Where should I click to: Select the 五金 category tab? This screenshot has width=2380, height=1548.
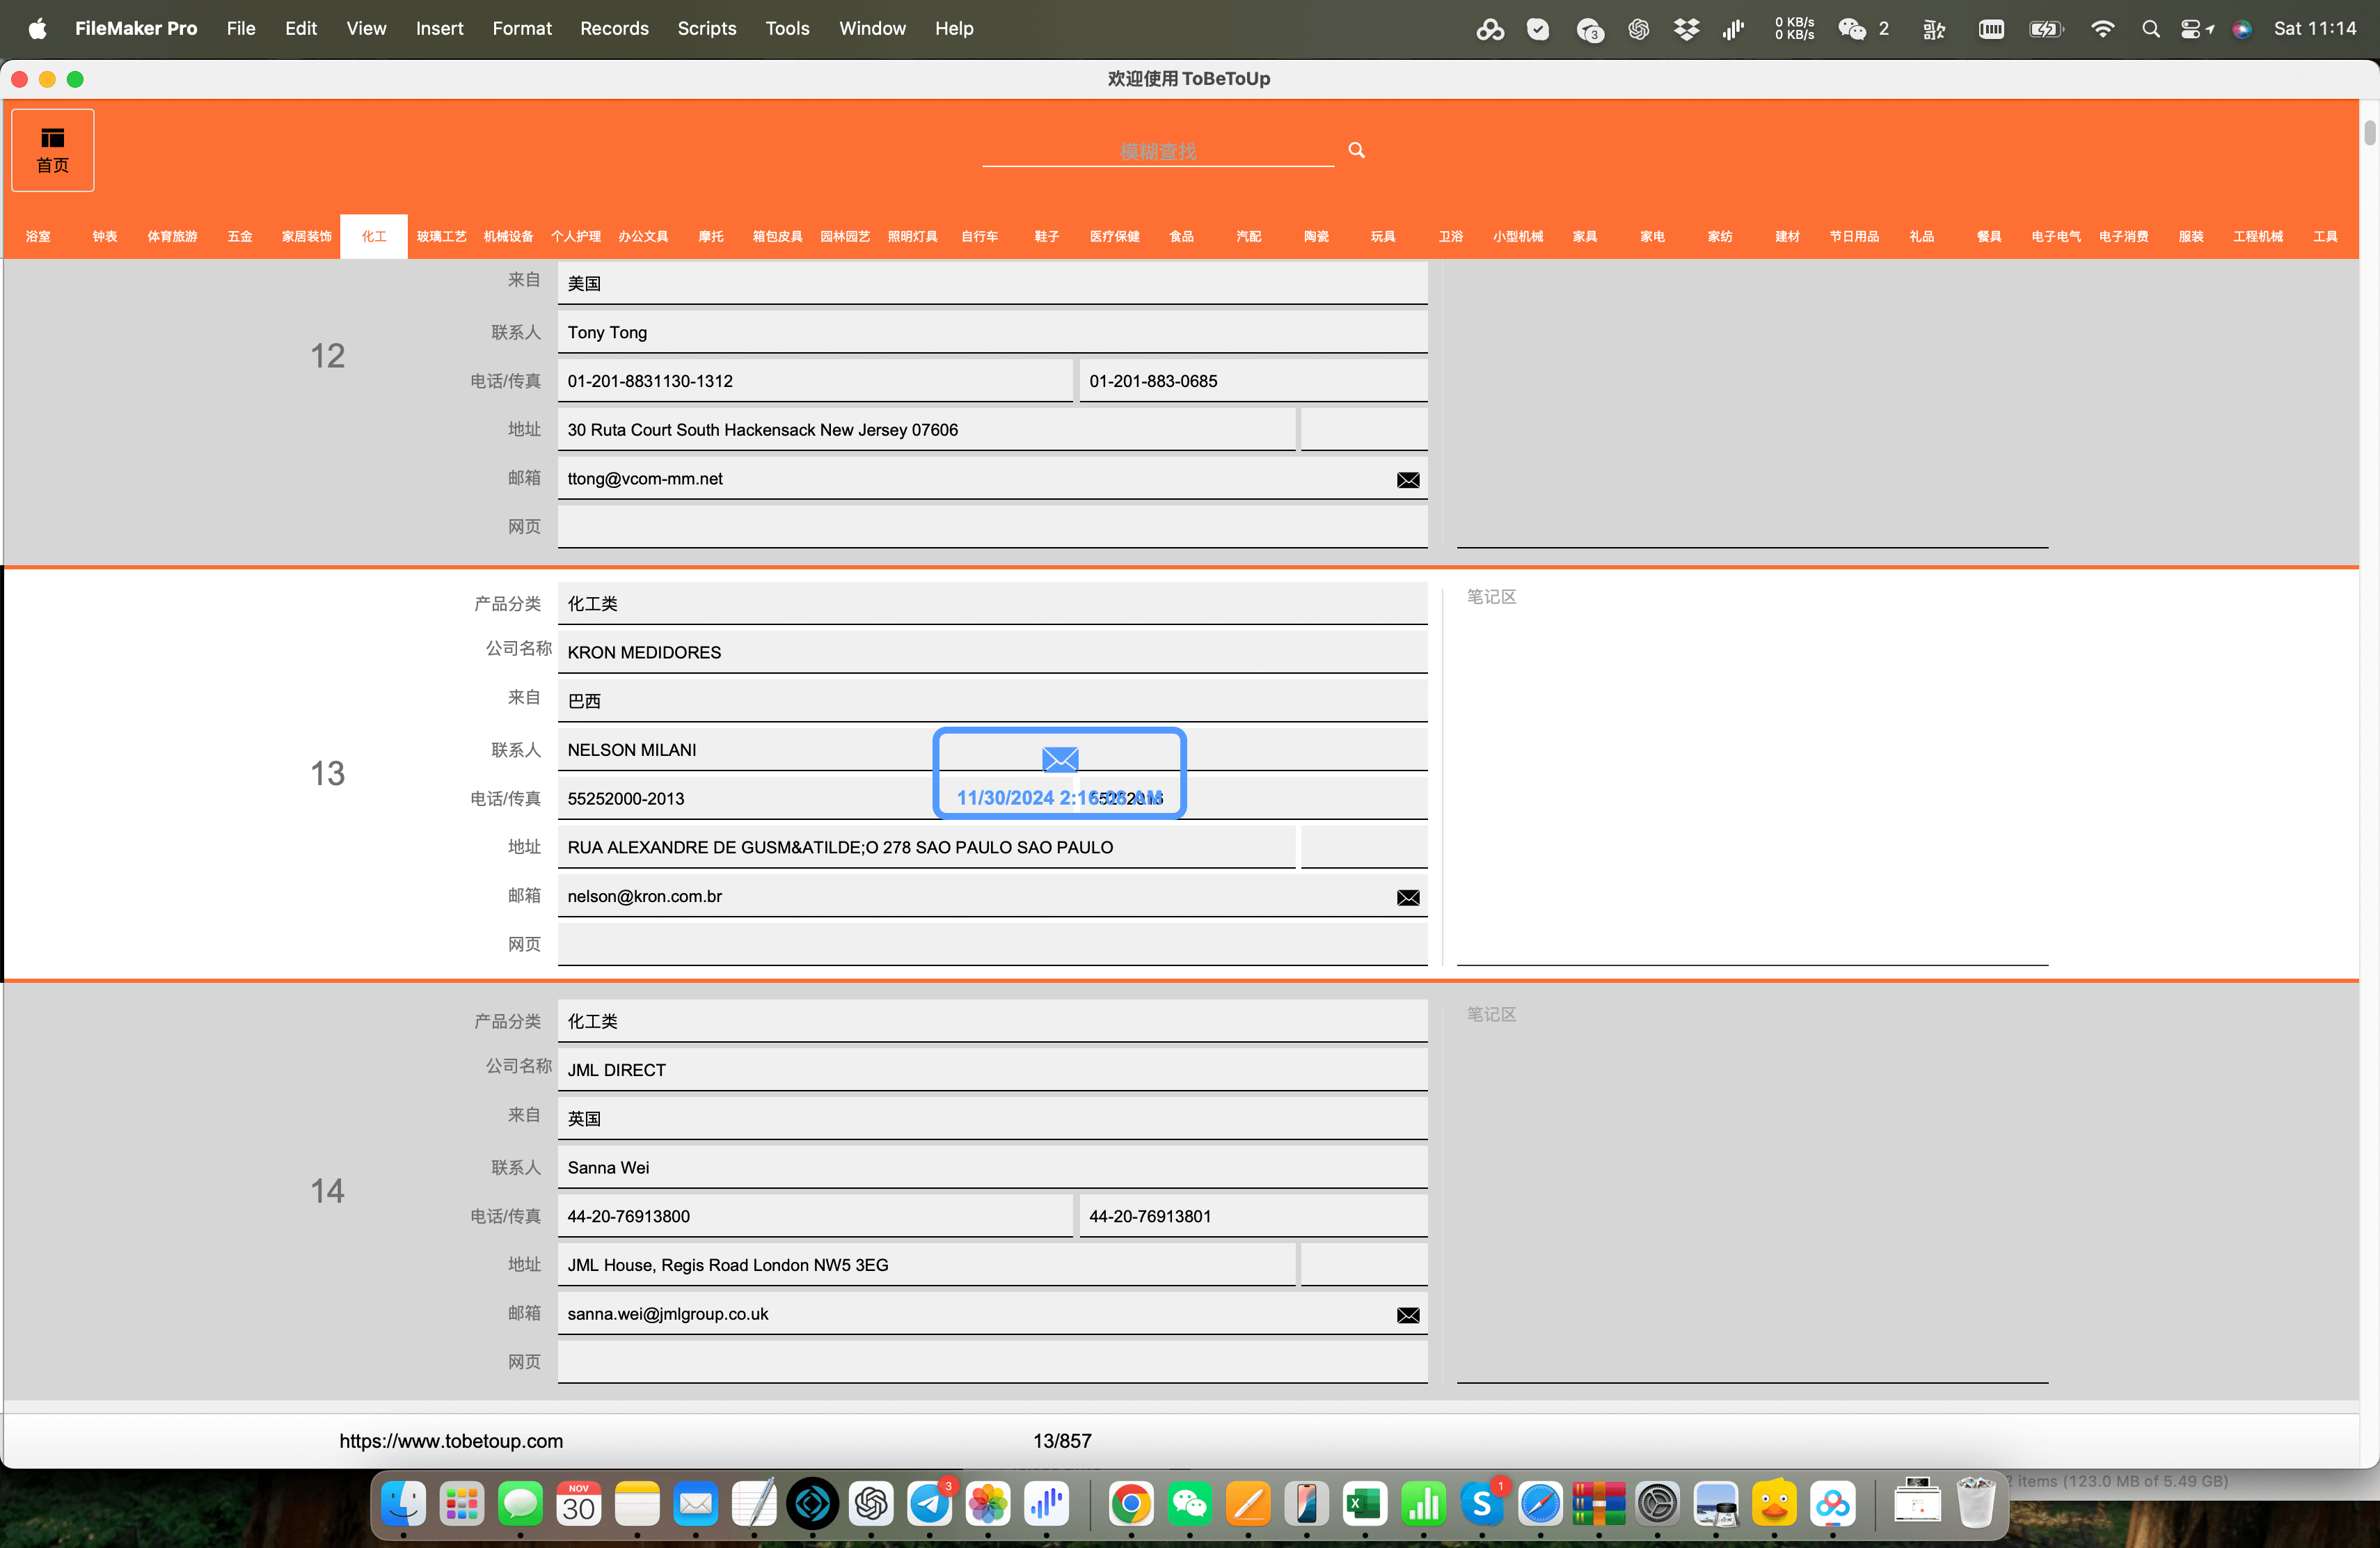pos(240,237)
